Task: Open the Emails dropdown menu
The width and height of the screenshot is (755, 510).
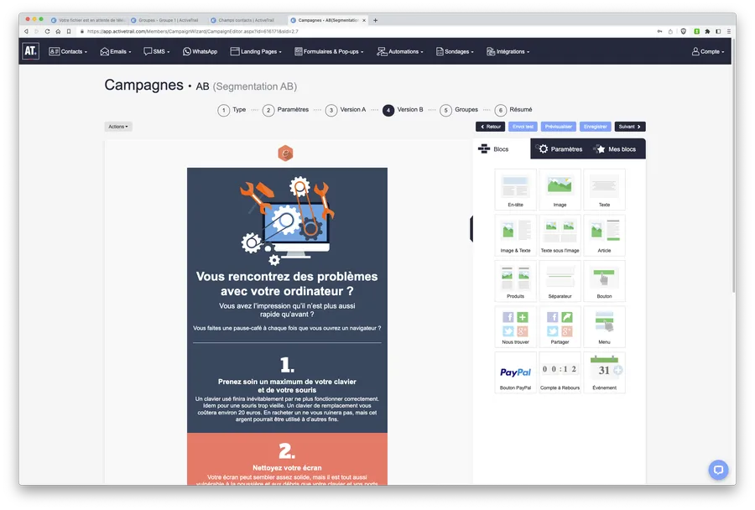Action: pos(116,51)
